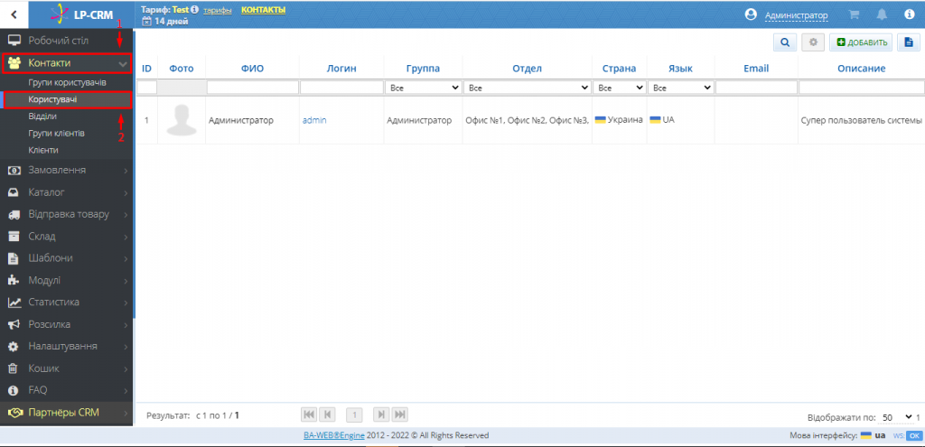Open Групи користувачів submenu item
The image size is (925, 447).
67,82
